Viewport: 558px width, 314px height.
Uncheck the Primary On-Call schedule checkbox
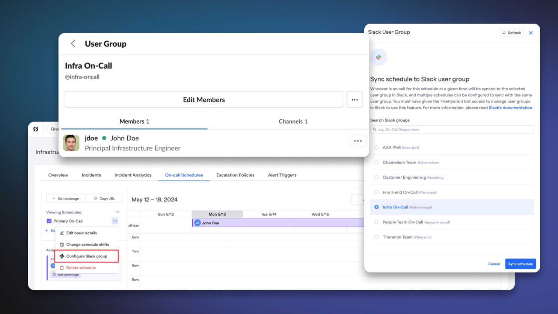pyautogui.click(x=49, y=221)
